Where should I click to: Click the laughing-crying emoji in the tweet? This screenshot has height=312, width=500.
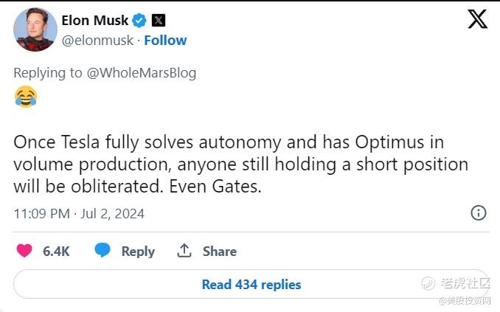[x=25, y=97]
